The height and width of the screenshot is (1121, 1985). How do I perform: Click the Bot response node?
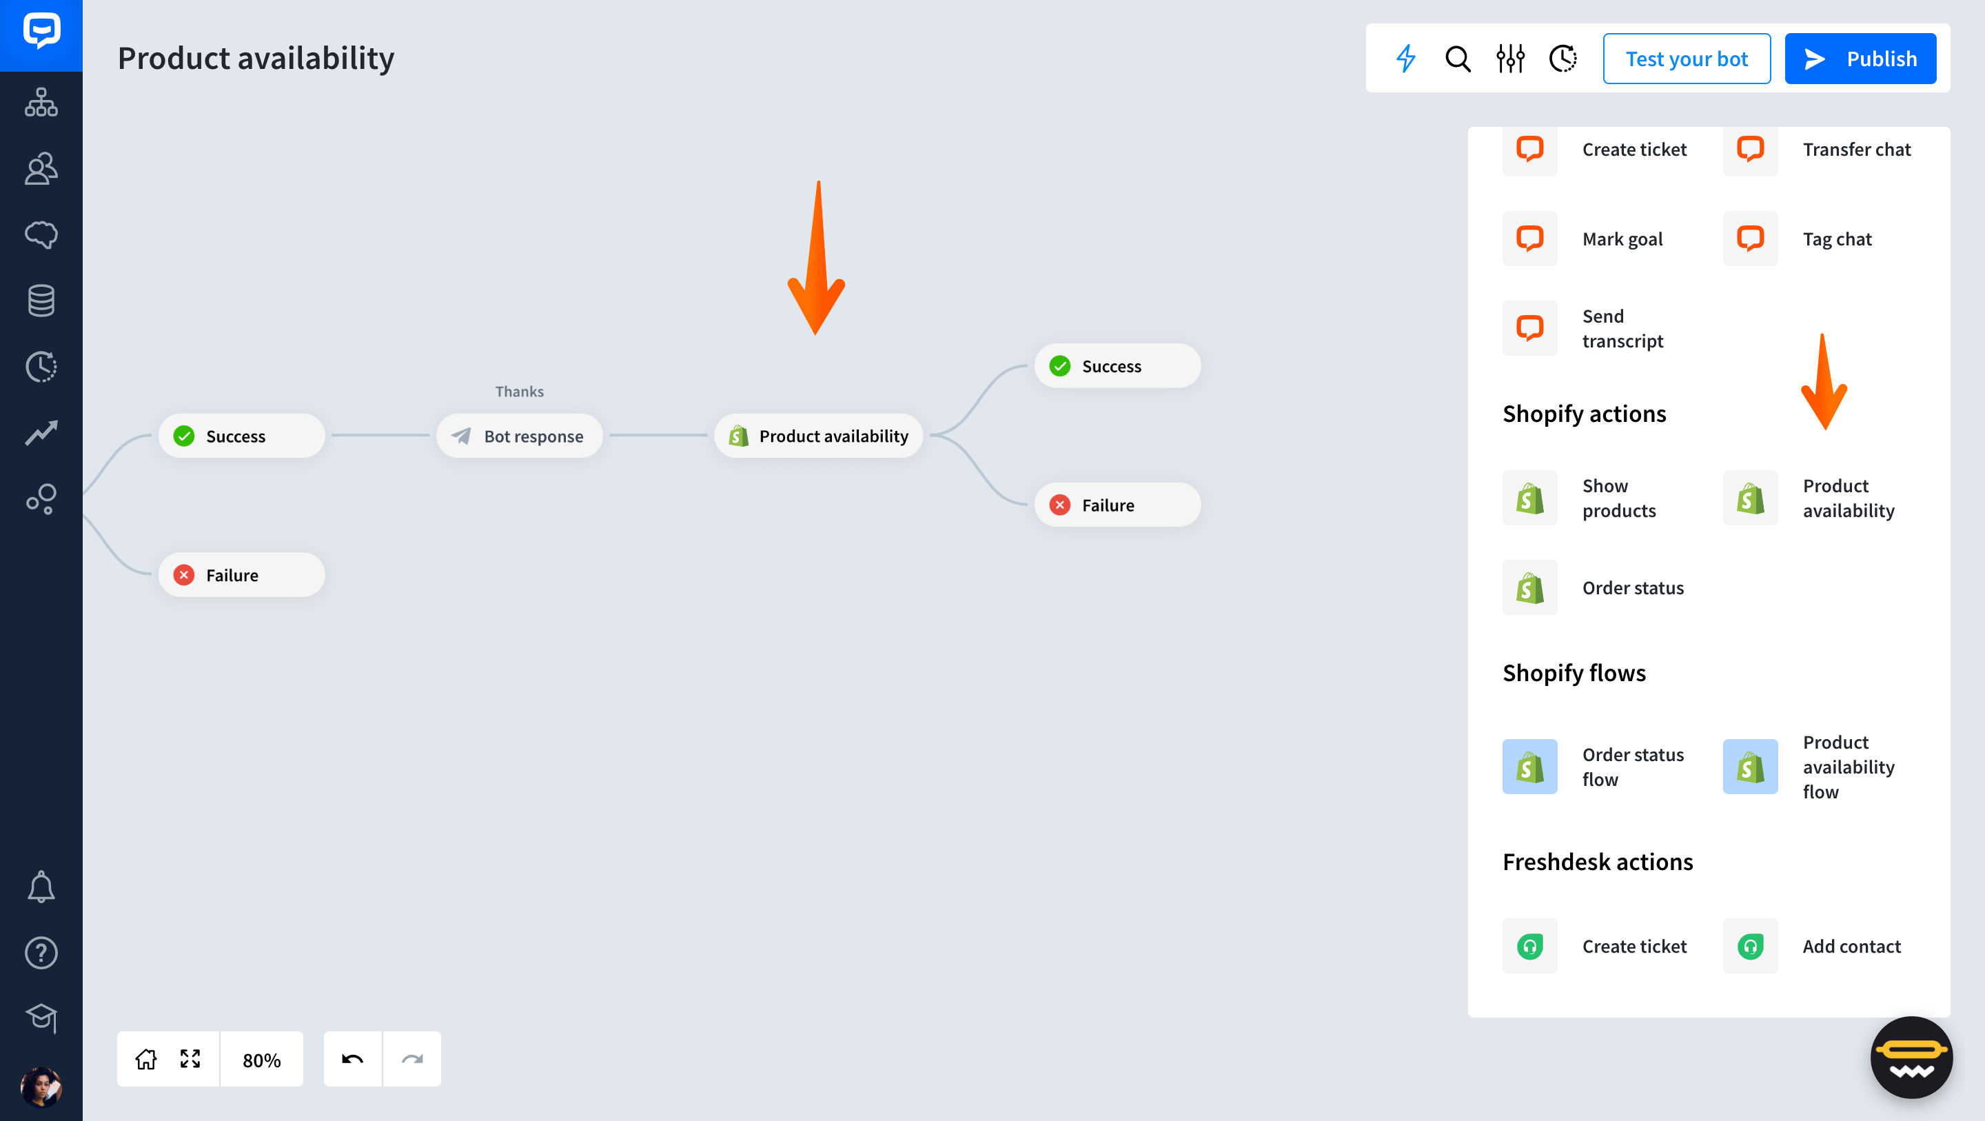[x=518, y=436]
